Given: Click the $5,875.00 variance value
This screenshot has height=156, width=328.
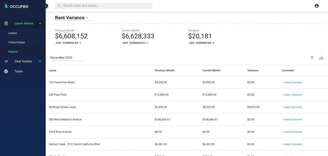Looking at the screenshot, I should click(253, 107).
